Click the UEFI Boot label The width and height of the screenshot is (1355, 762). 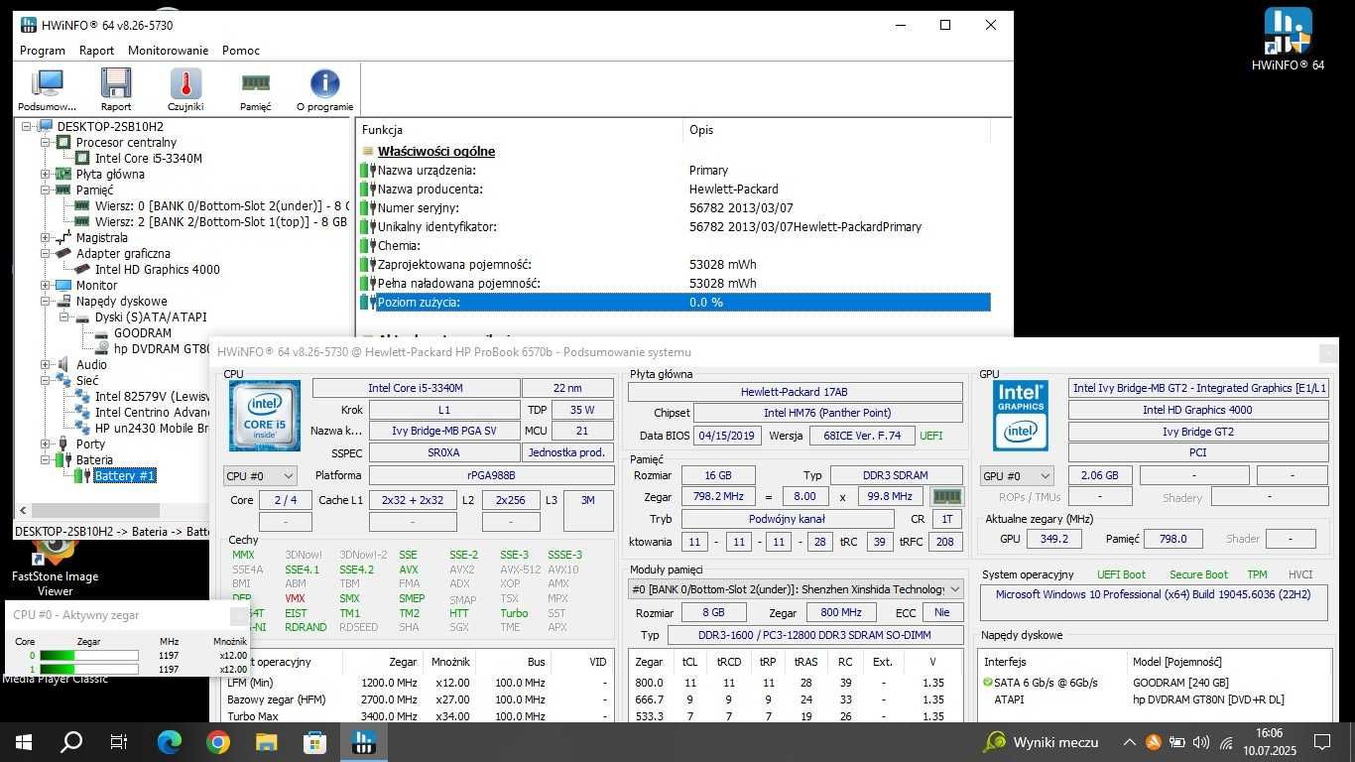click(x=1121, y=574)
